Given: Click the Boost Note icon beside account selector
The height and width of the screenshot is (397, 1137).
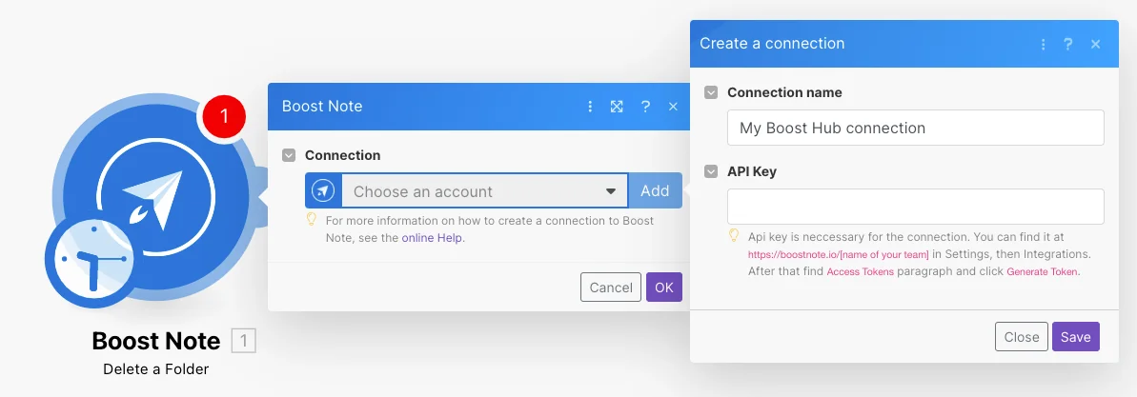Looking at the screenshot, I should pos(323,191).
